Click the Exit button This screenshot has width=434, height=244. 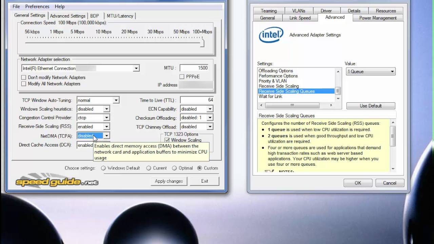tap(204, 181)
